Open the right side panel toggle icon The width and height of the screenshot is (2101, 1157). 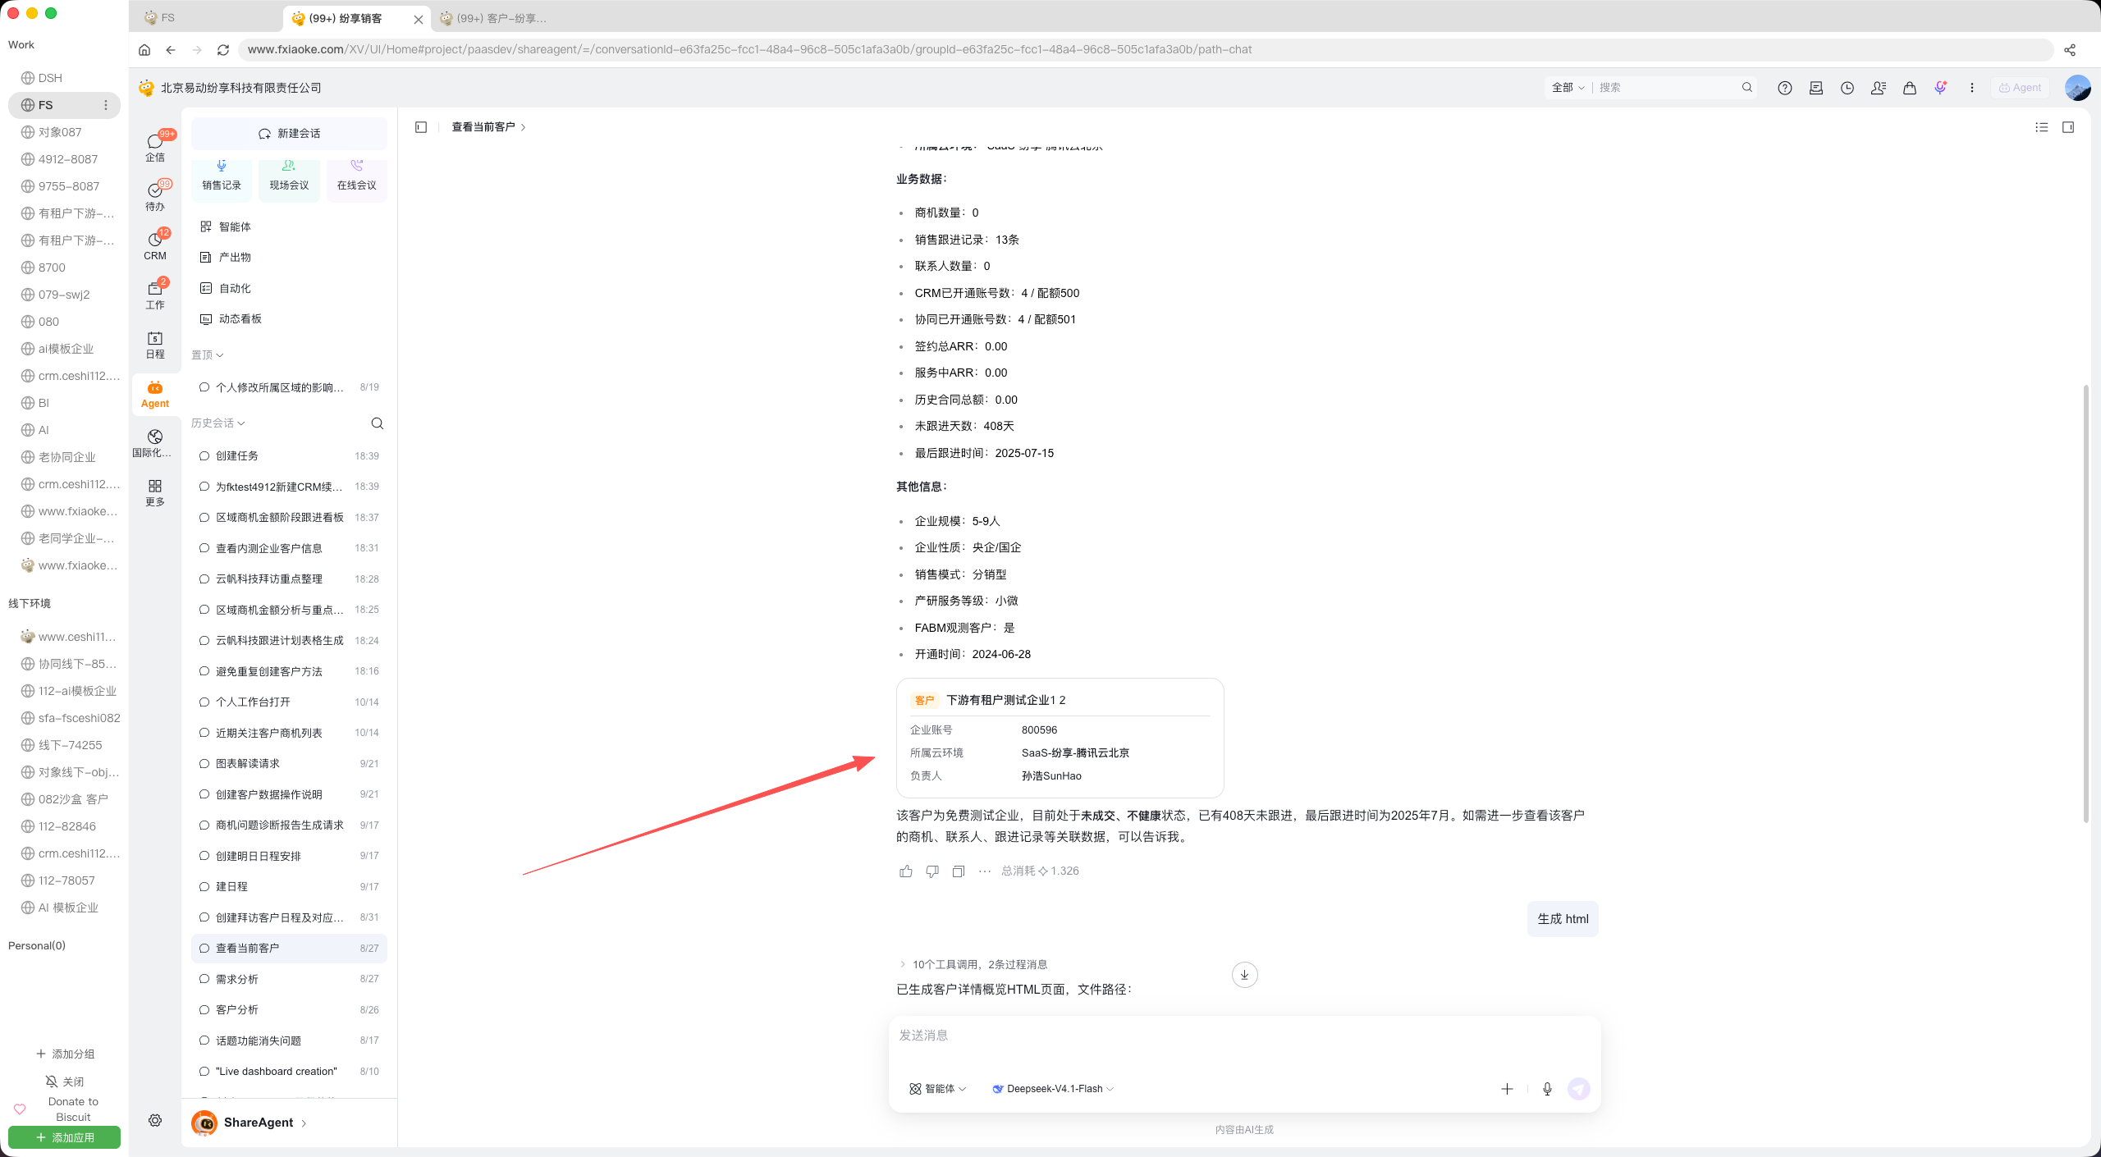click(x=2068, y=127)
